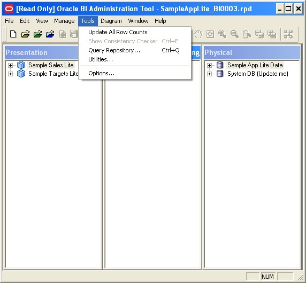306x283 pixels.
Task: Click the Presentation pane header
Action: coord(41,52)
